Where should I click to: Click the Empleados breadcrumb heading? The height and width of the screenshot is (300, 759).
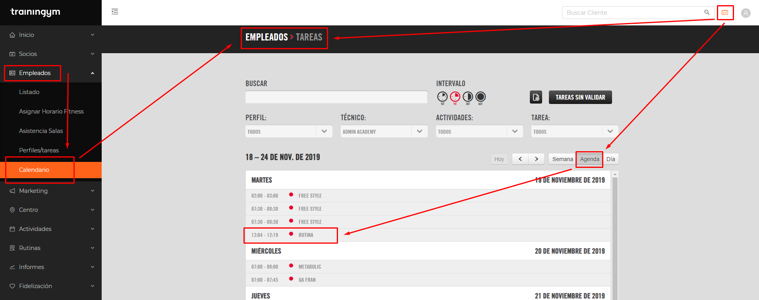(267, 37)
